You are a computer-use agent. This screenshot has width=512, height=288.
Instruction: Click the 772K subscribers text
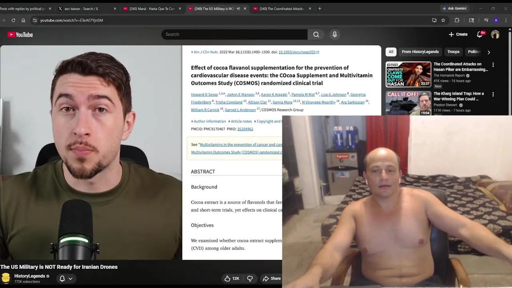click(27, 282)
